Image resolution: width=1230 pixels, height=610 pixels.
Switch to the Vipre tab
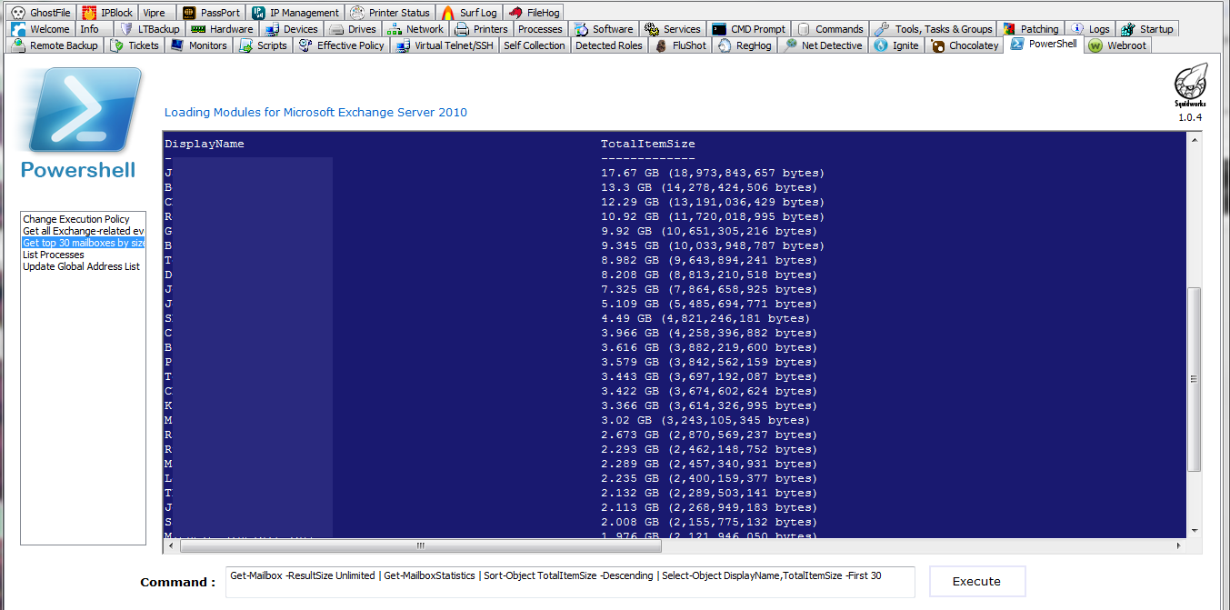pyautogui.click(x=155, y=13)
